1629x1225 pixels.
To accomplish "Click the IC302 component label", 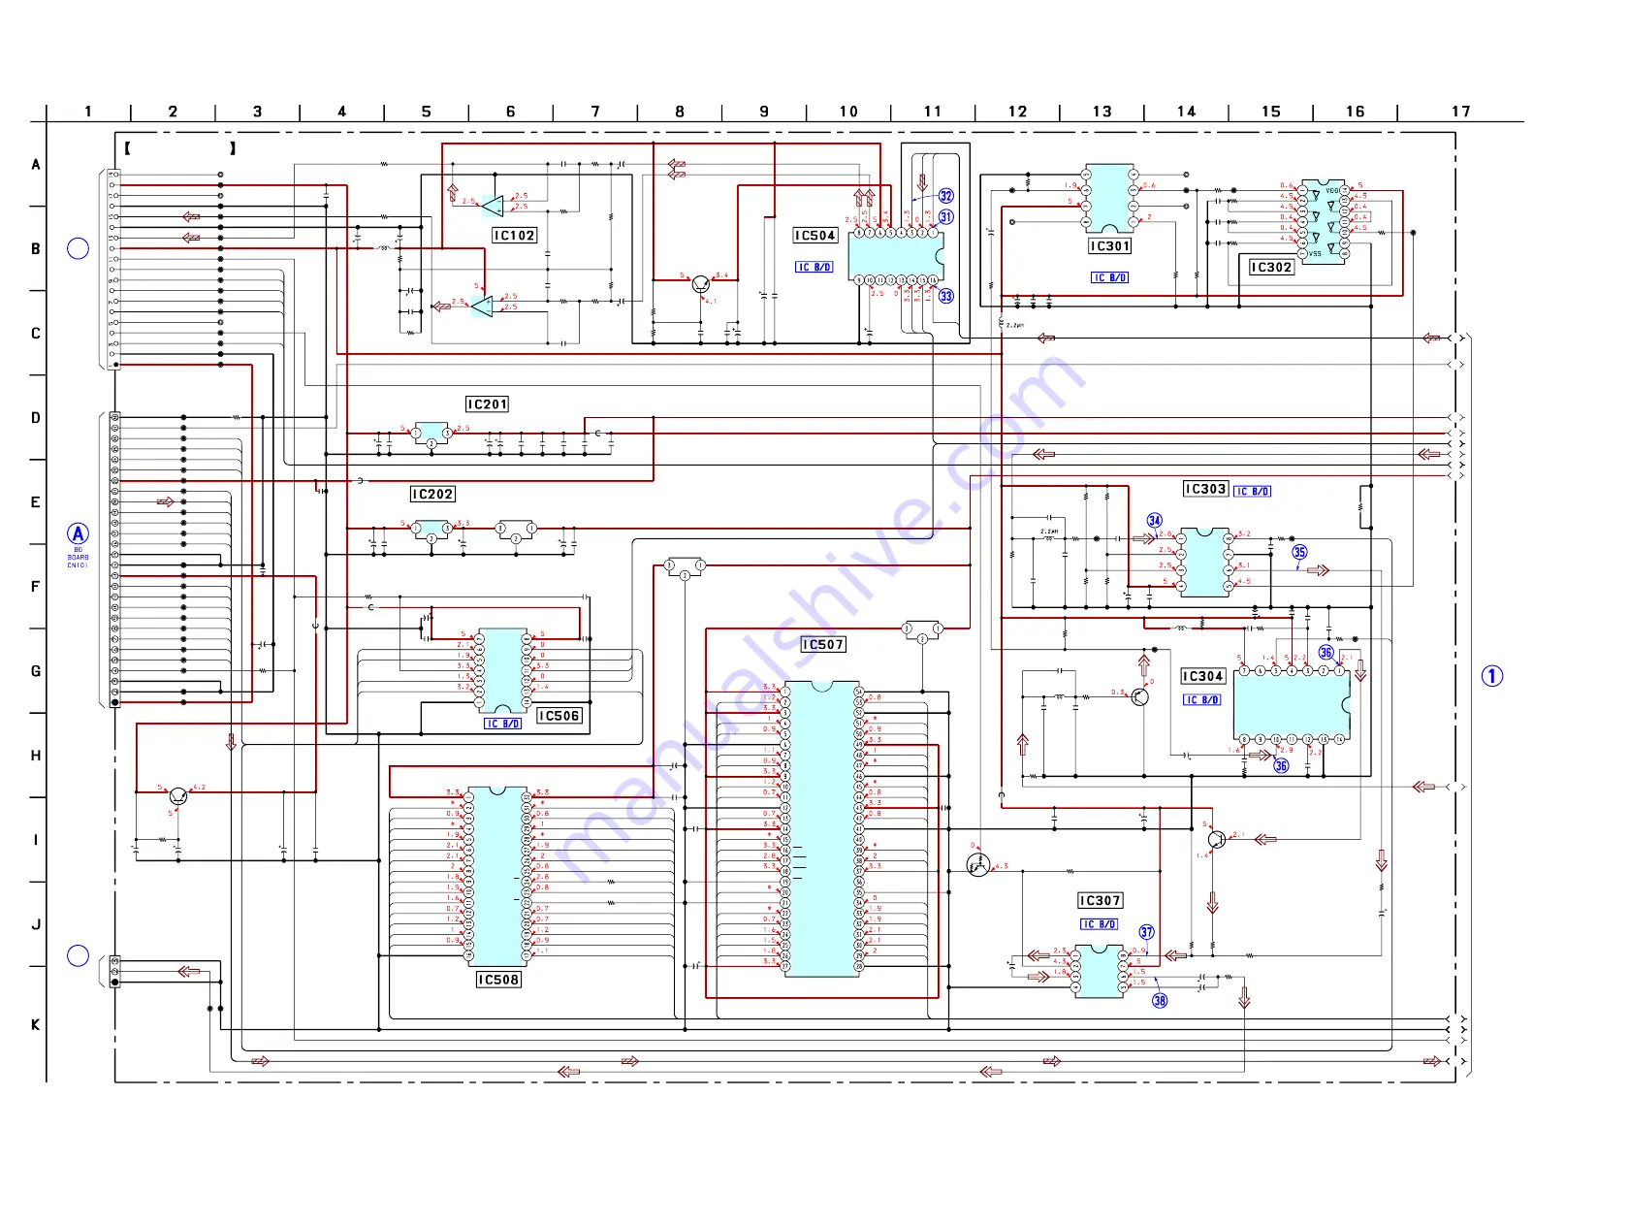I will 1271,268.
